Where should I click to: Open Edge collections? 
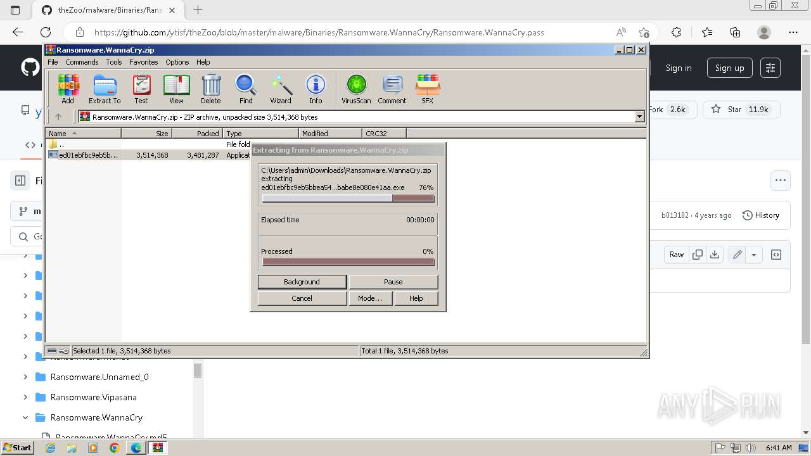click(x=735, y=32)
